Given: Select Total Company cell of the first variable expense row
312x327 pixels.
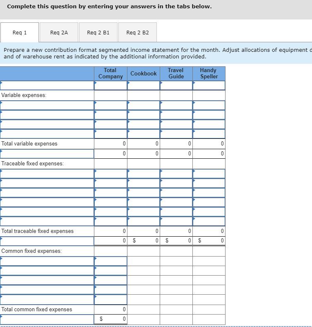Looking at the screenshot, I should point(110,105).
